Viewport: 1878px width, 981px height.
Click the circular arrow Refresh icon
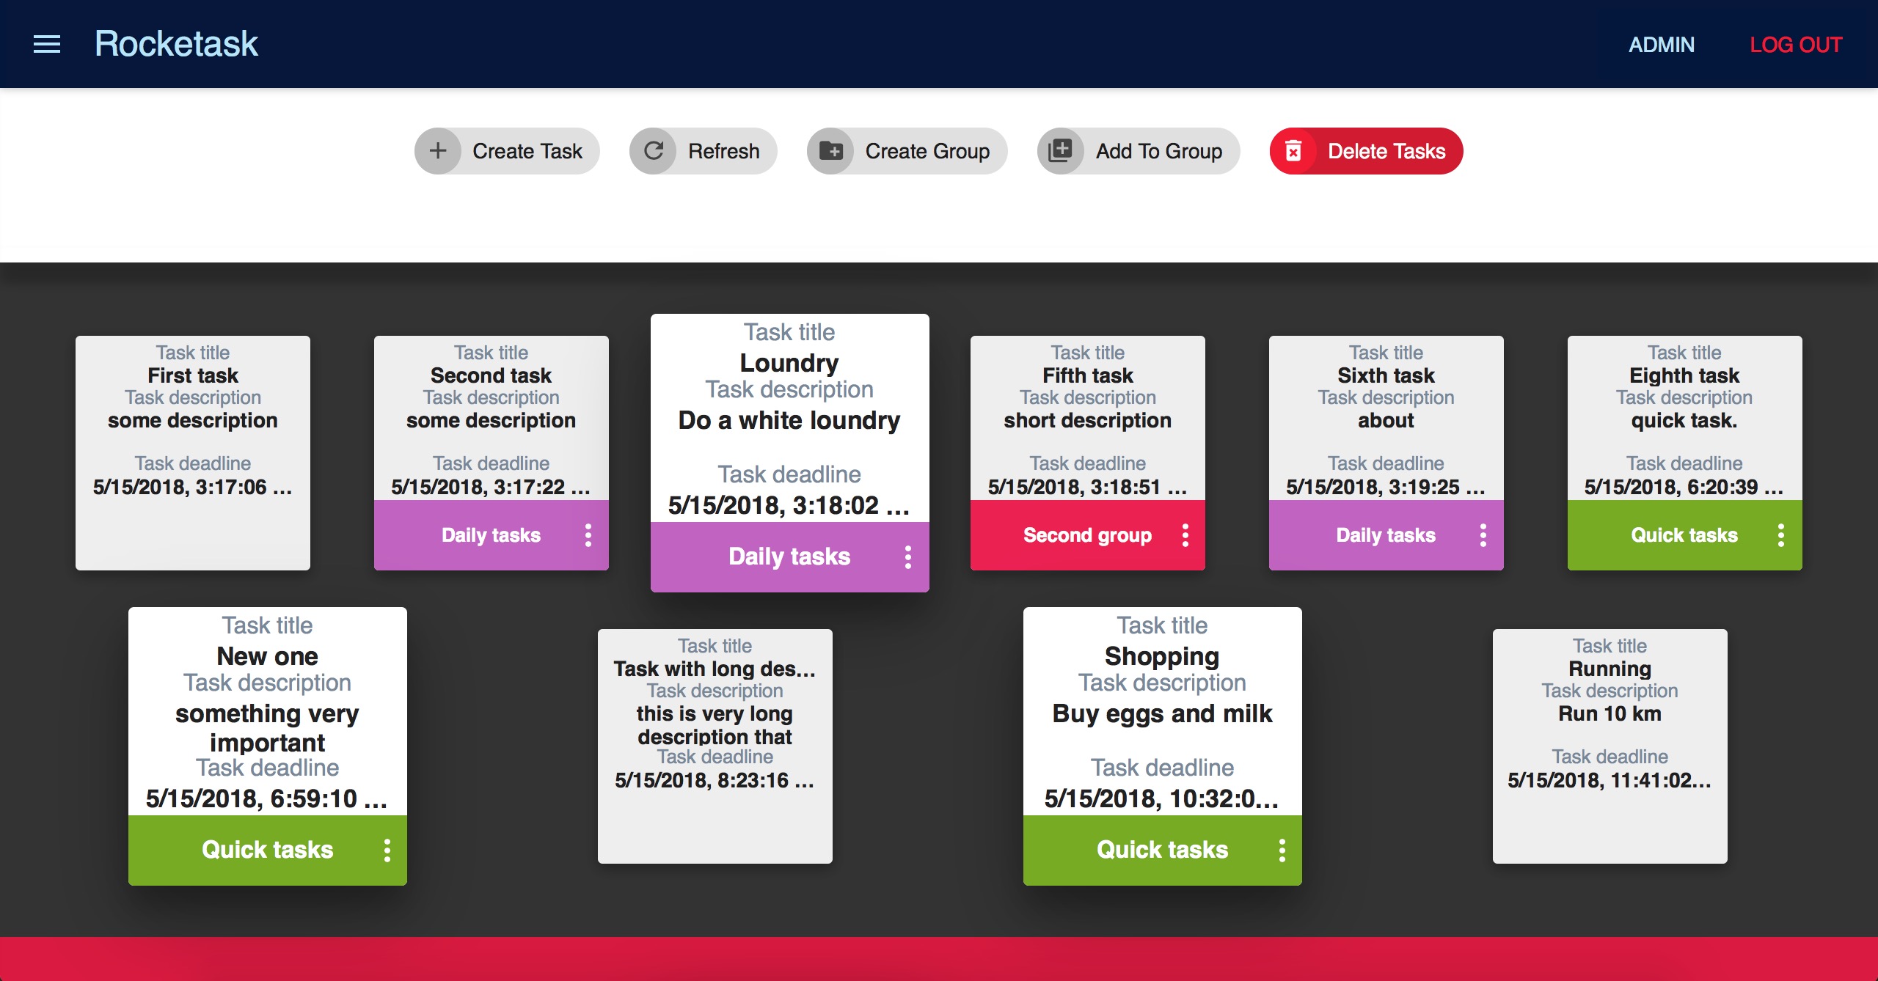[x=654, y=151]
